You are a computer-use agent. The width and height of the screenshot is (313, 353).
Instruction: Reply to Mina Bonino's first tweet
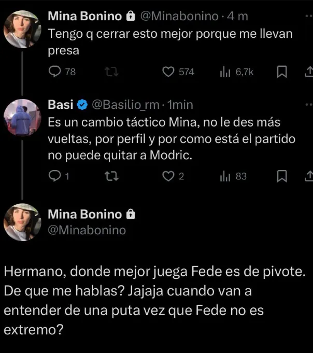coord(55,73)
